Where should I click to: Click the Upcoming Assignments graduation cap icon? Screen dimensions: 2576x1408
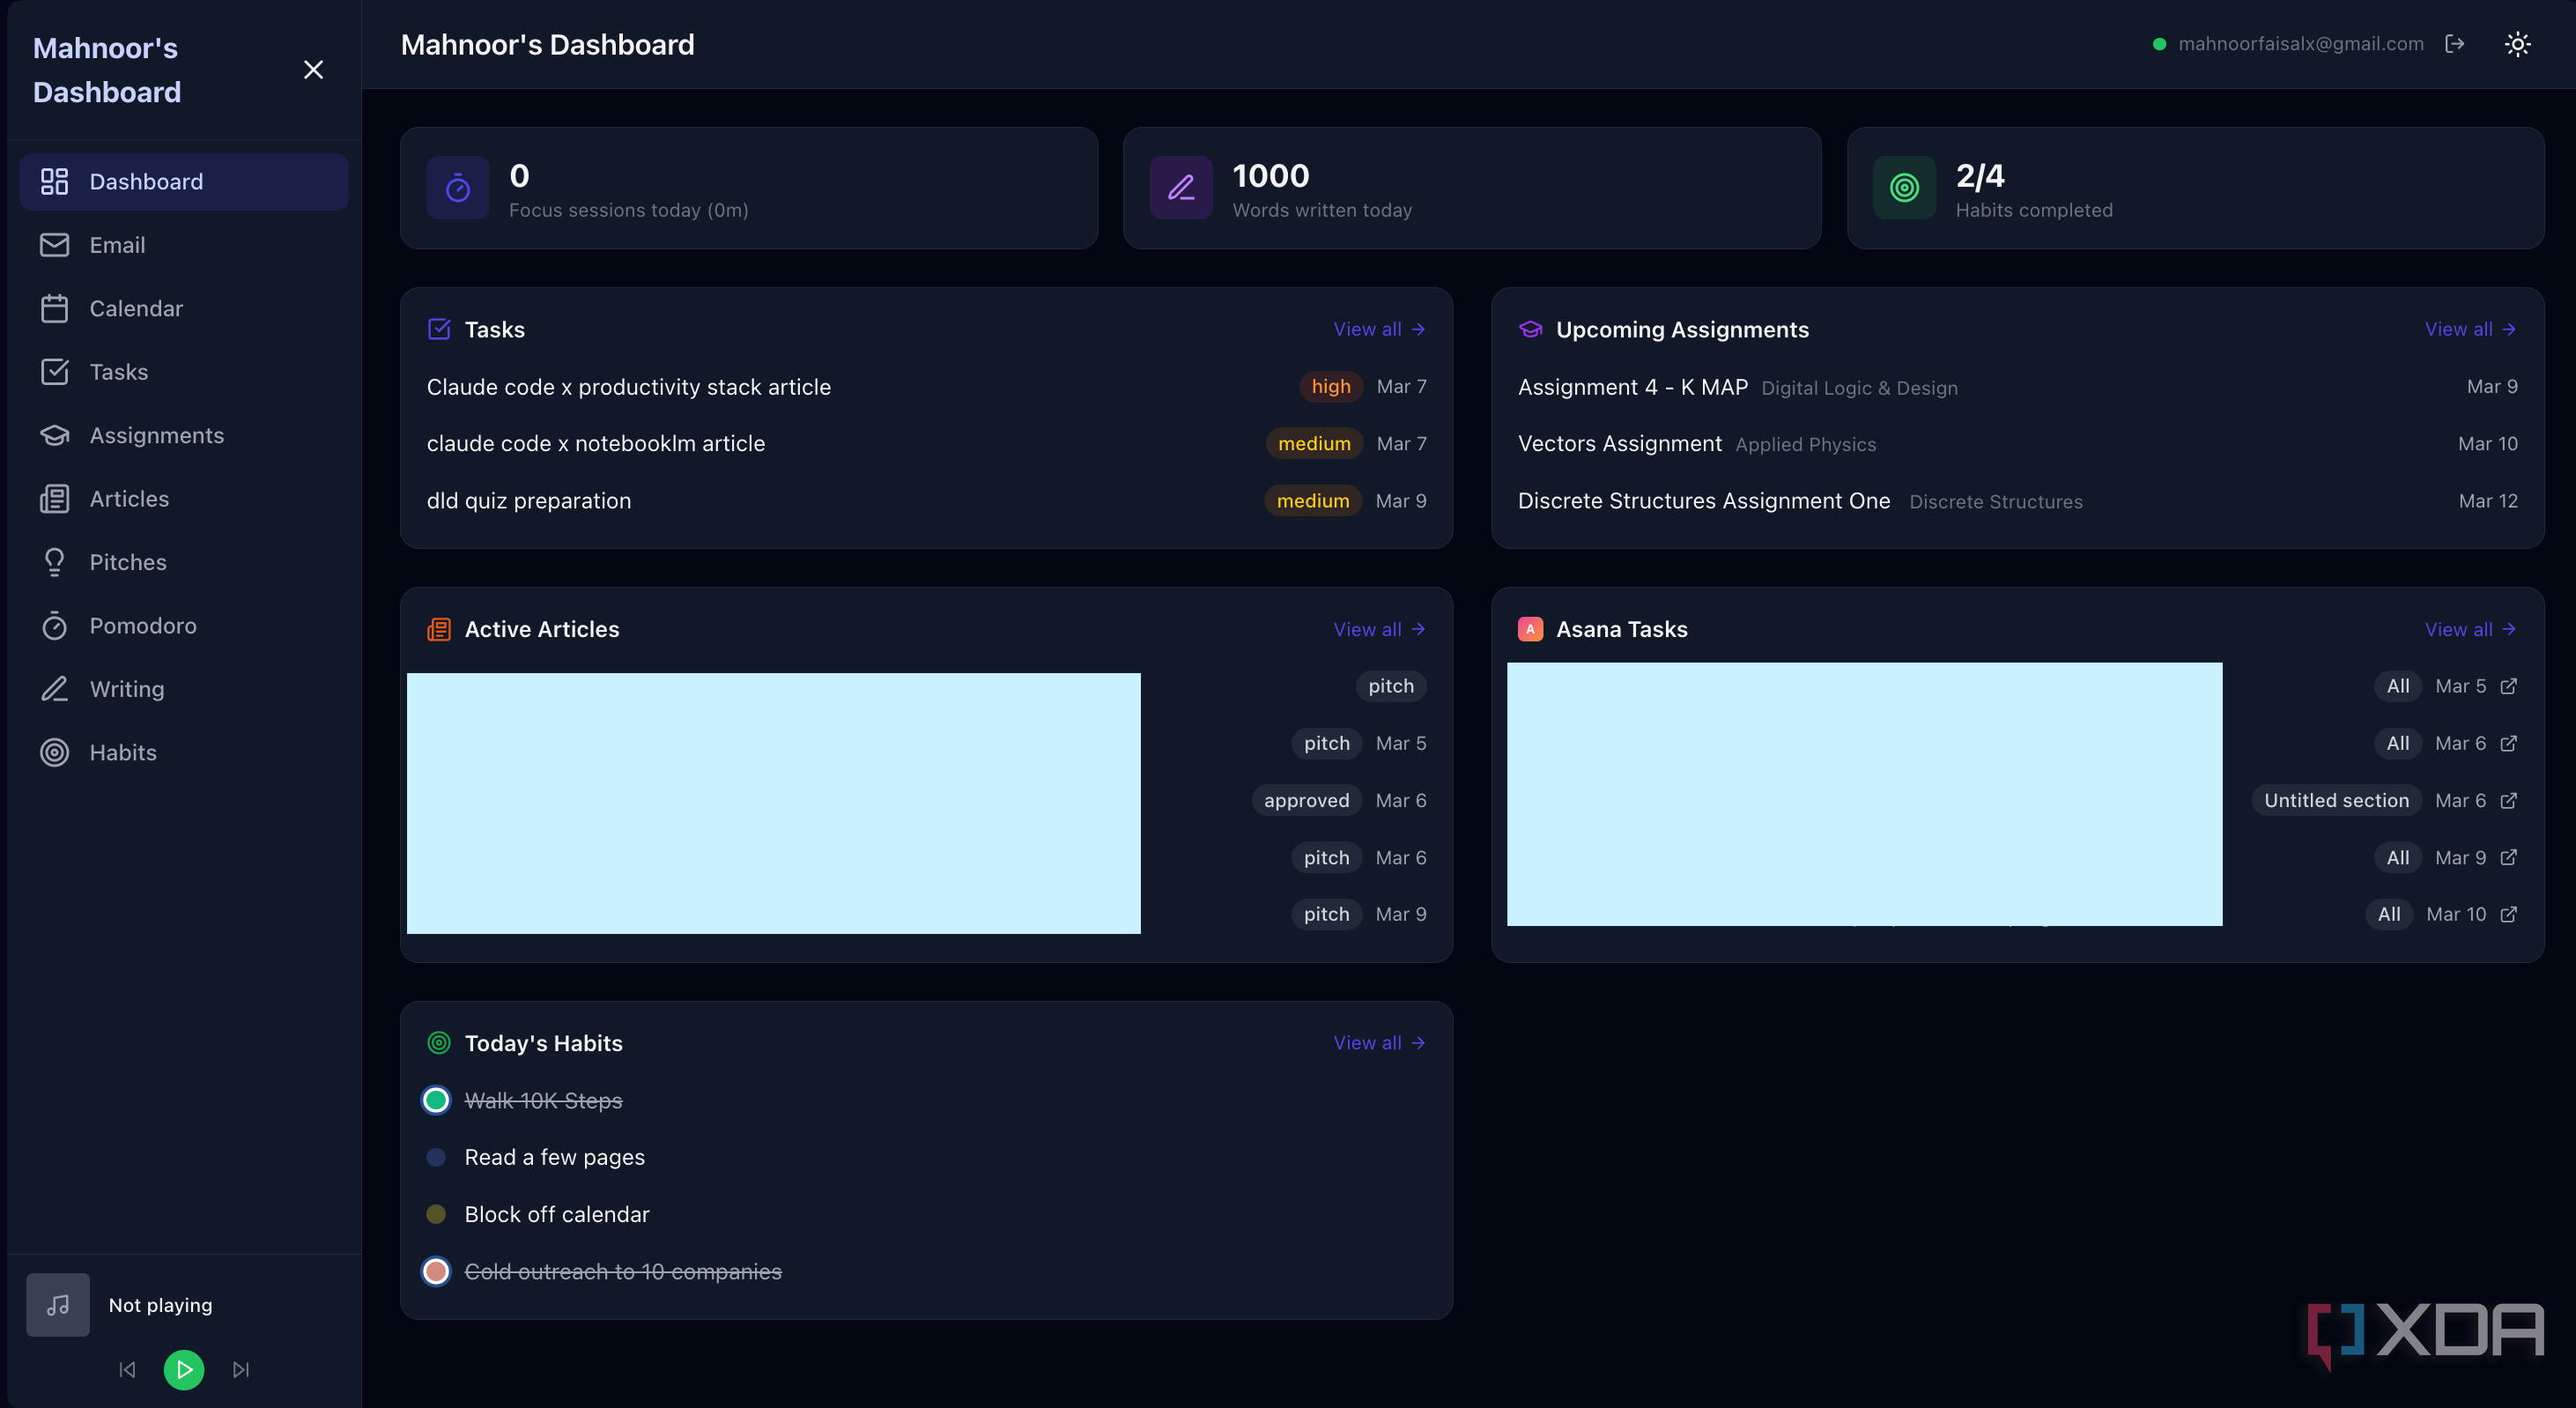point(1530,329)
